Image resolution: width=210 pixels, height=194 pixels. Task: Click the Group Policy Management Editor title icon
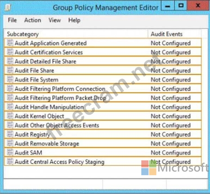(x=7, y=7)
